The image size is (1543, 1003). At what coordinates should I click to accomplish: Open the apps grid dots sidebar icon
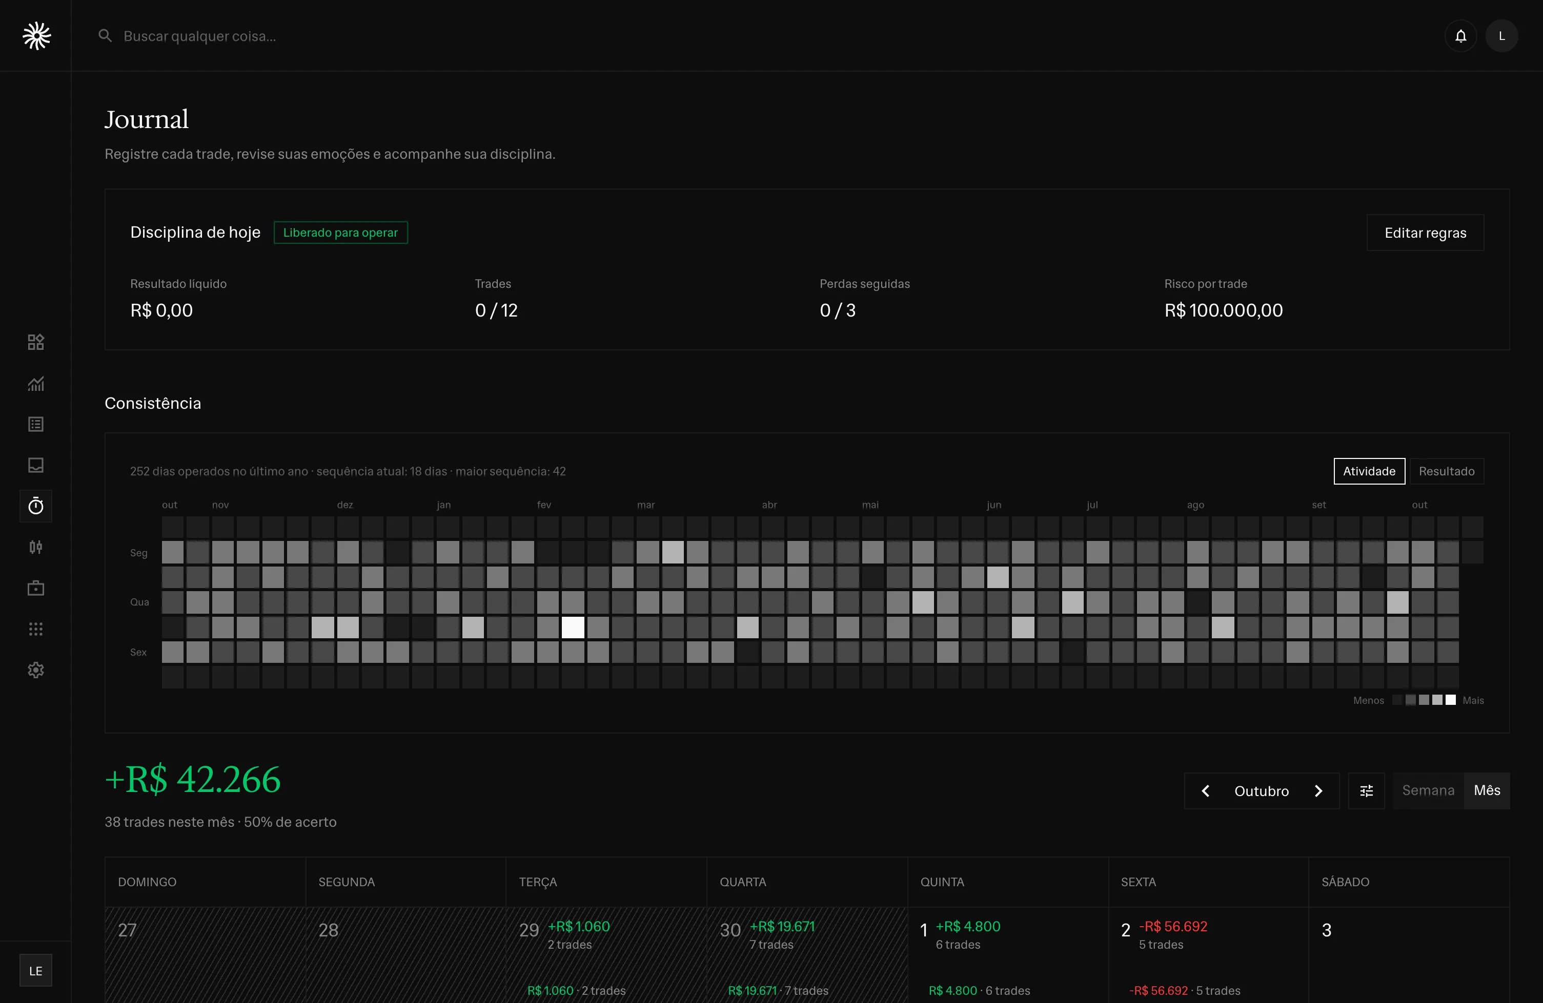coord(36,629)
